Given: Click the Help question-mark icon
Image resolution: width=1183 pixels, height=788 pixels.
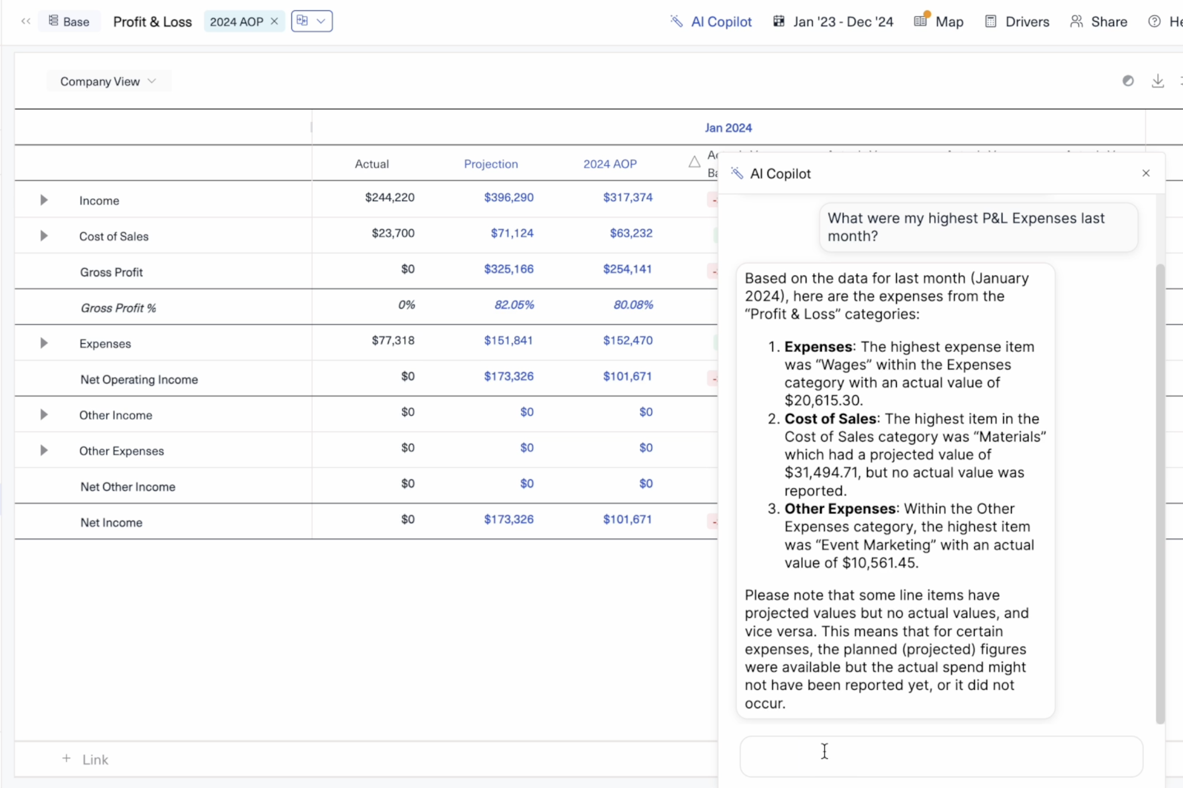Looking at the screenshot, I should 1155,21.
